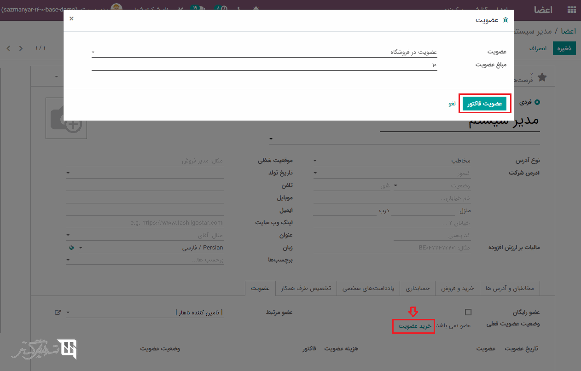Open external link icon beside related member

(58, 313)
